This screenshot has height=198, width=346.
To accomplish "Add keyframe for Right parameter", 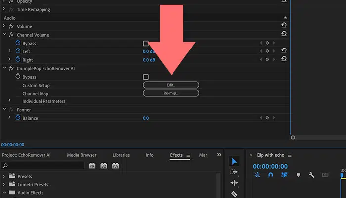I will pyautogui.click(x=267, y=60).
